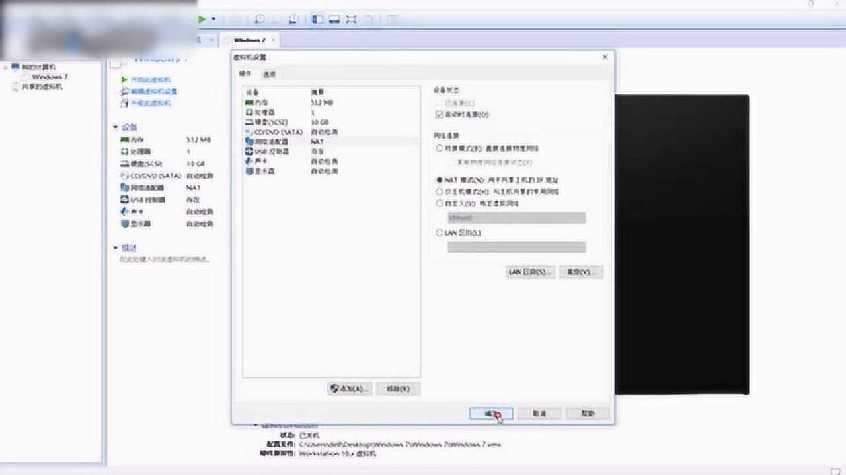This screenshot has width=846, height=475.
Task: Toggle the 已连接 (connected) checkbox
Action: [x=440, y=104]
